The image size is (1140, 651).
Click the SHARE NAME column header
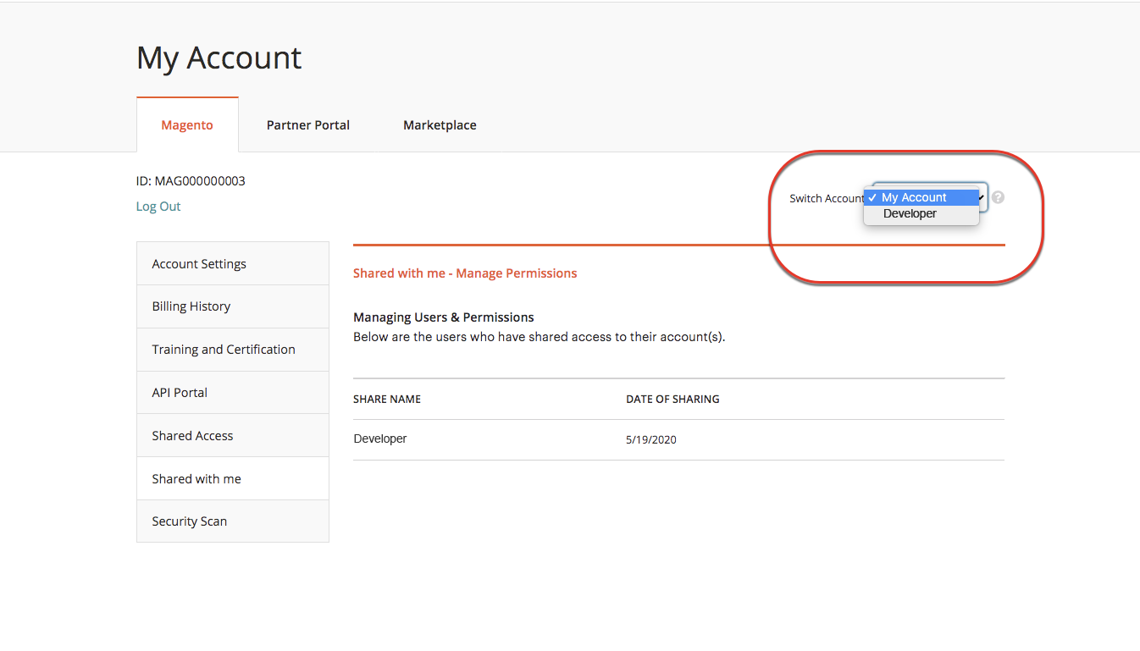point(387,400)
